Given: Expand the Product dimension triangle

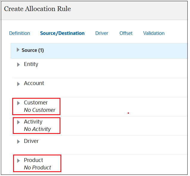Looking at the screenshot, I should 18,161.
